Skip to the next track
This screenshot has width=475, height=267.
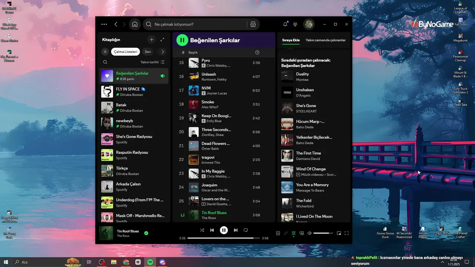click(236, 230)
